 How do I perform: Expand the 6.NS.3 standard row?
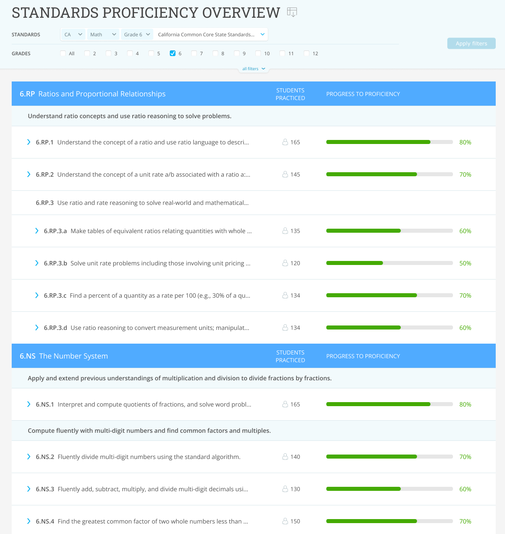click(x=29, y=489)
